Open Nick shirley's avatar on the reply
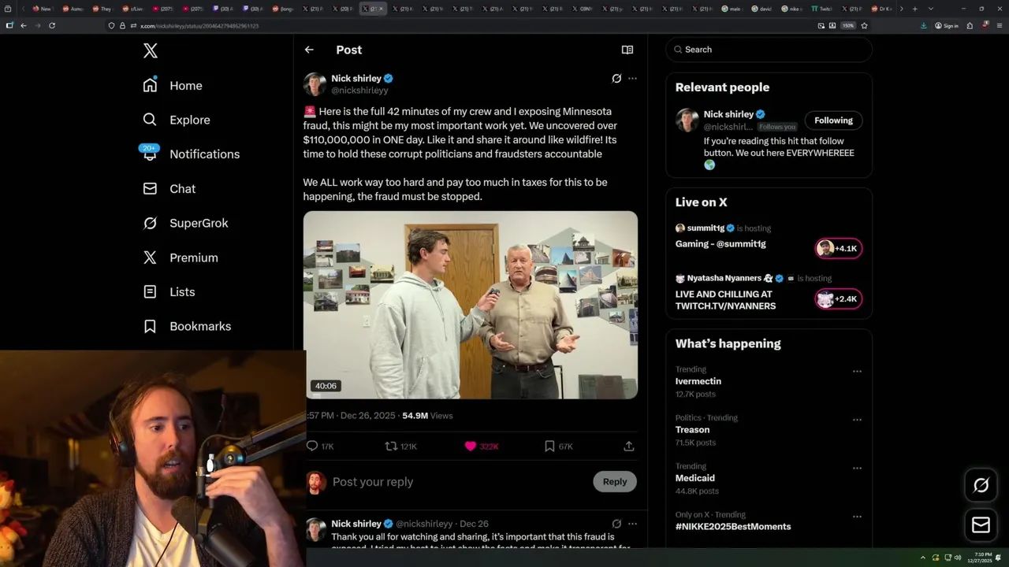Image resolution: width=1009 pixels, height=567 pixels. [316, 529]
